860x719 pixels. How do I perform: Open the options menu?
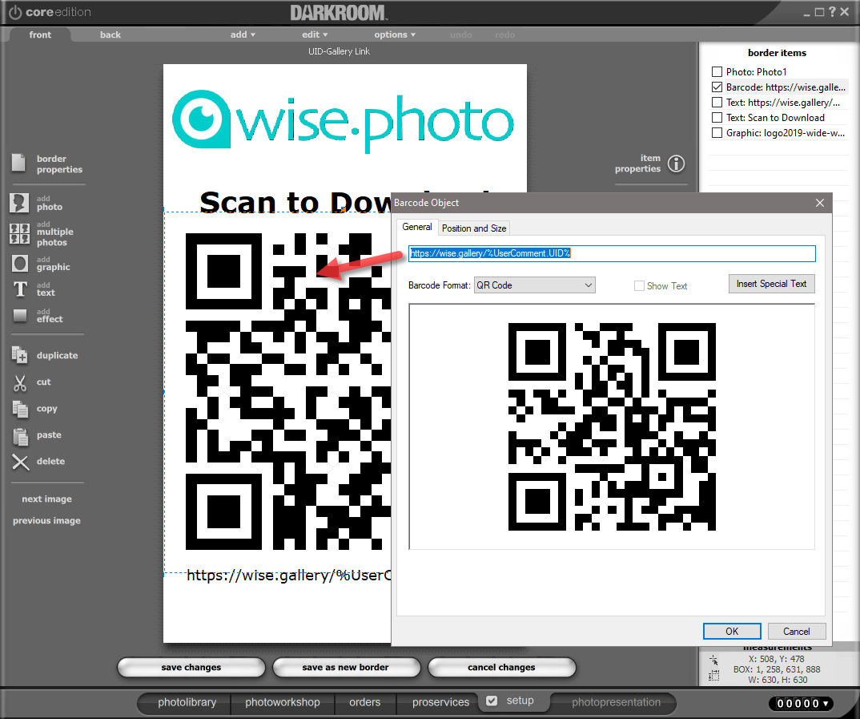tap(395, 34)
